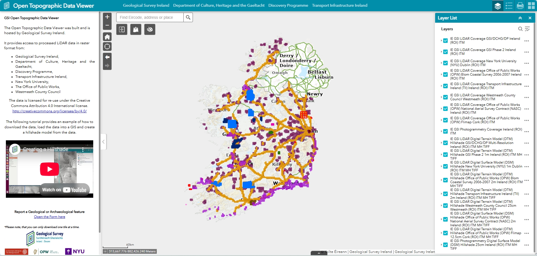This screenshot has height=256, width=537.
Task: Expand DSM Hillshade NYU 1m Dublin layer
Action: (x=441, y=166)
